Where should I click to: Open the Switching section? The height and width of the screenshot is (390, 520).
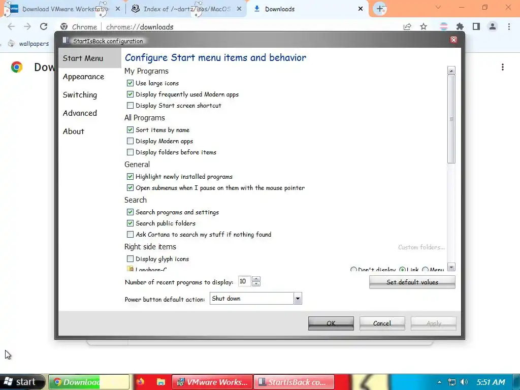tap(80, 95)
